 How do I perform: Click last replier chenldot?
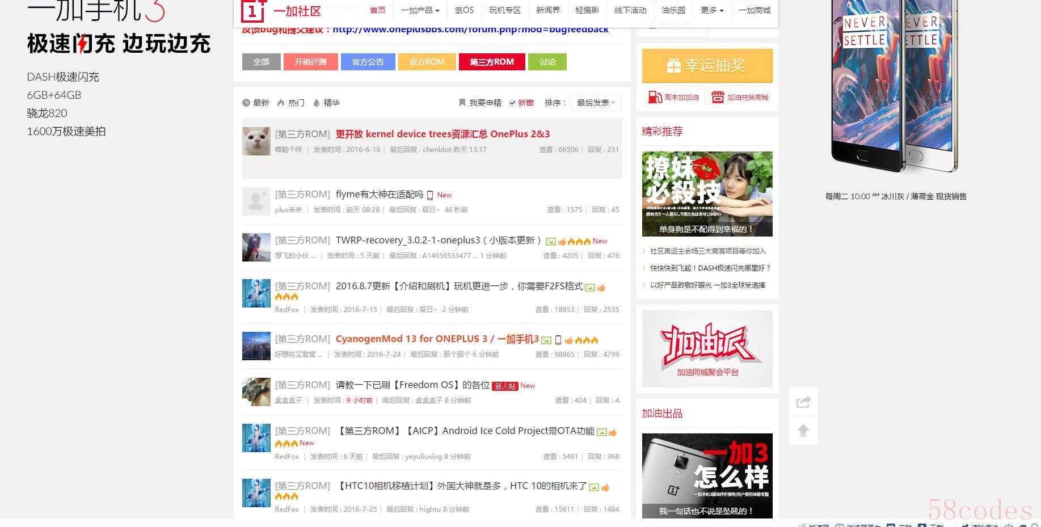pos(437,149)
